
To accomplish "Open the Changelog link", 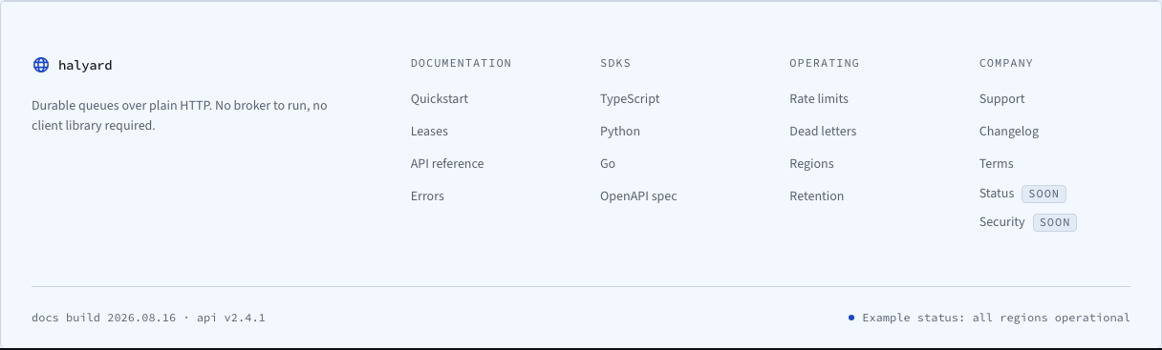I will coord(1009,132).
